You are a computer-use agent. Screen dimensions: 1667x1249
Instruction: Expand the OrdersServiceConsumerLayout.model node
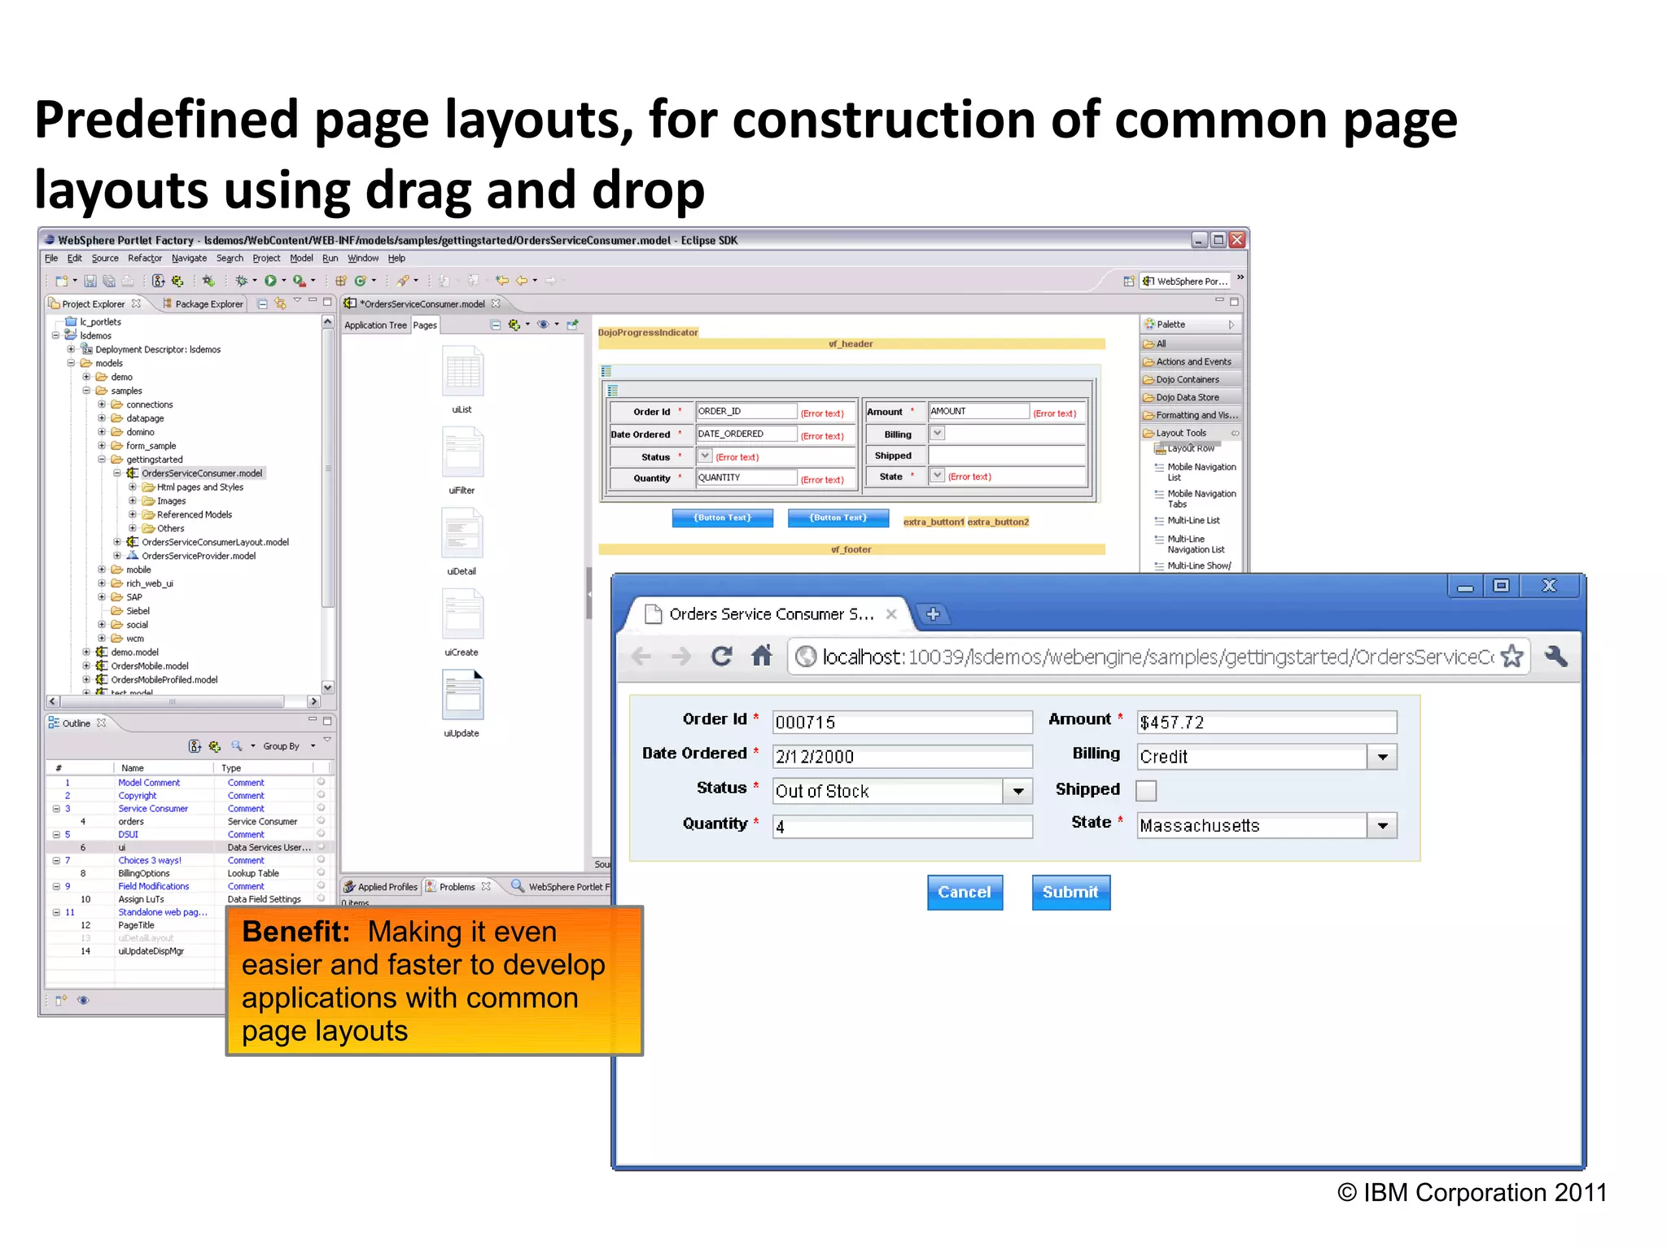click(x=117, y=542)
